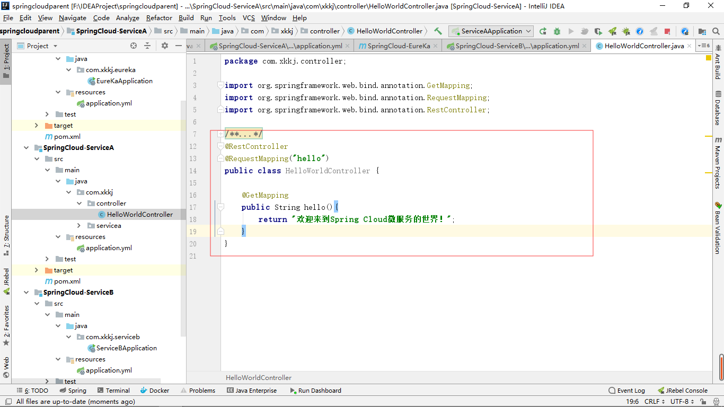Collapse the SpringCloud-ServiceA module node
The height and width of the screenshot is (407, 724).
(x=27, y=148)
